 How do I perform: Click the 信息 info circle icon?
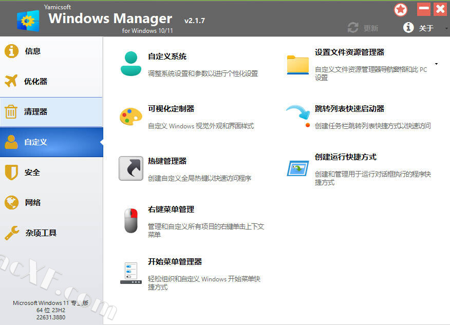[x=11, y=51]
